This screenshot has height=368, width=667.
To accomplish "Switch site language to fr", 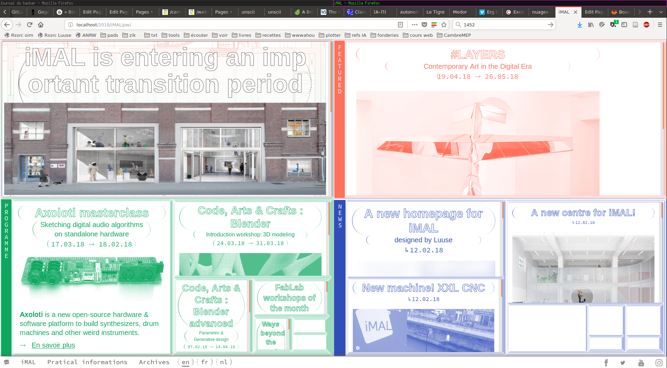I will [205, 362].
